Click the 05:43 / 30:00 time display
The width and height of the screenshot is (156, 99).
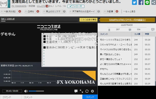pyautogui.click(x=12, y=91)
